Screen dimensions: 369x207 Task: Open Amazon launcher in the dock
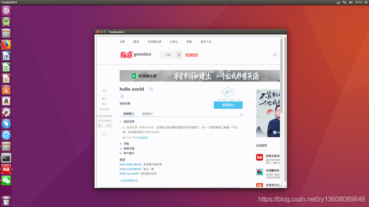(6, 101)
